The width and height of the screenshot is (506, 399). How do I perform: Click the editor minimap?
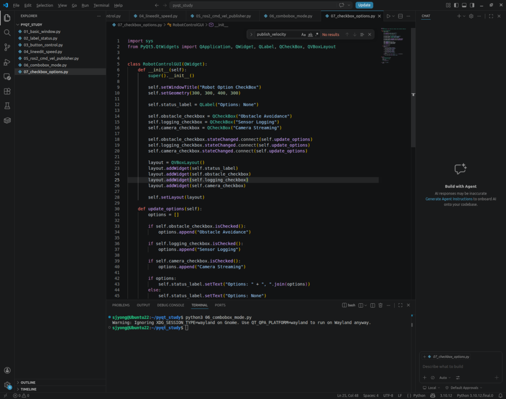pyautogui.click(x=394, y=45)
